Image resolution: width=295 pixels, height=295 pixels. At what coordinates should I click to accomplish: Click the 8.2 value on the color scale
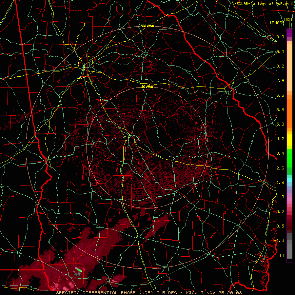280,66
